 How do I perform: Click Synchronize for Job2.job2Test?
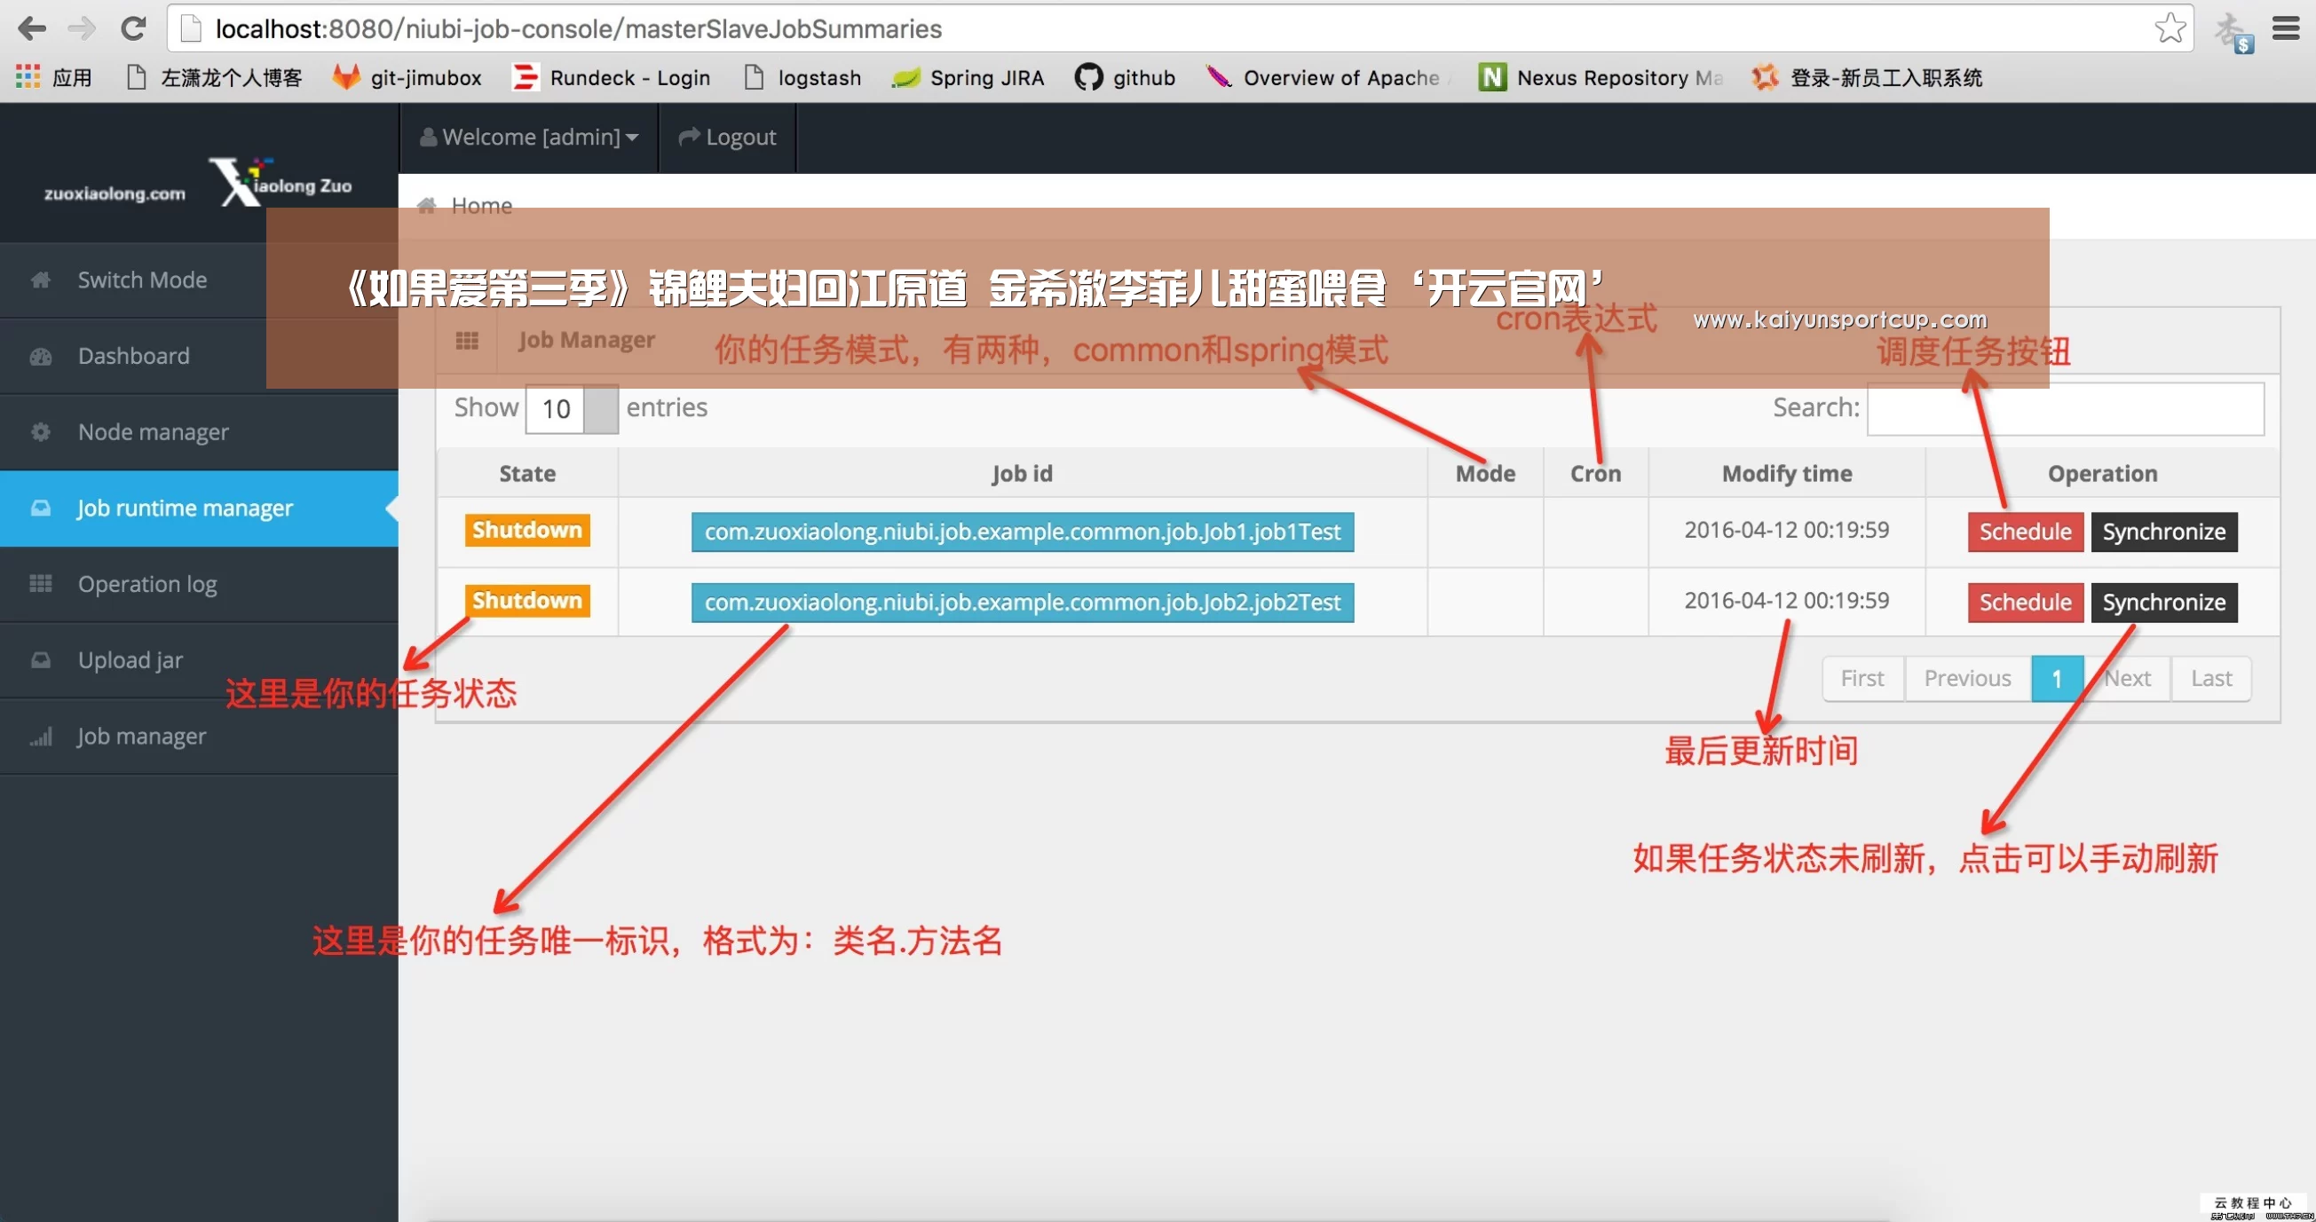coord(2163,602)
